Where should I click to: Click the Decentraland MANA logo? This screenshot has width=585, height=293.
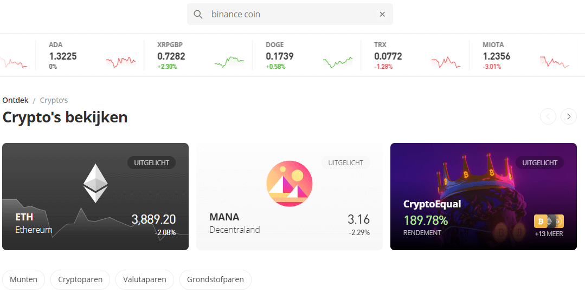(x=290, y=184)
